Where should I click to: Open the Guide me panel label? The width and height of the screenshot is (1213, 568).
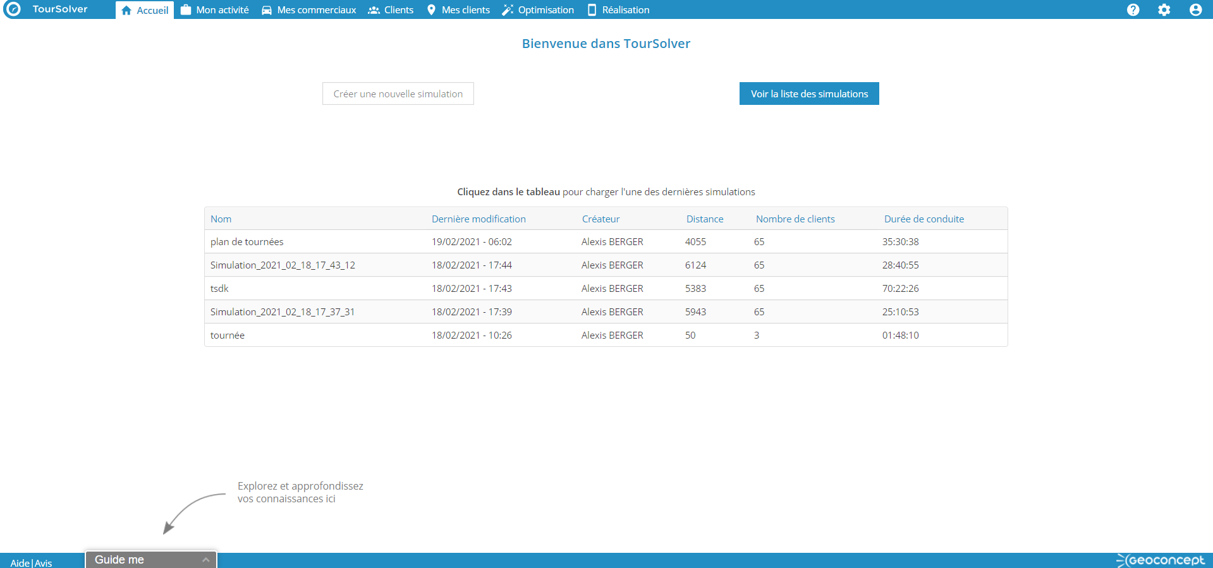pos(119,560)
